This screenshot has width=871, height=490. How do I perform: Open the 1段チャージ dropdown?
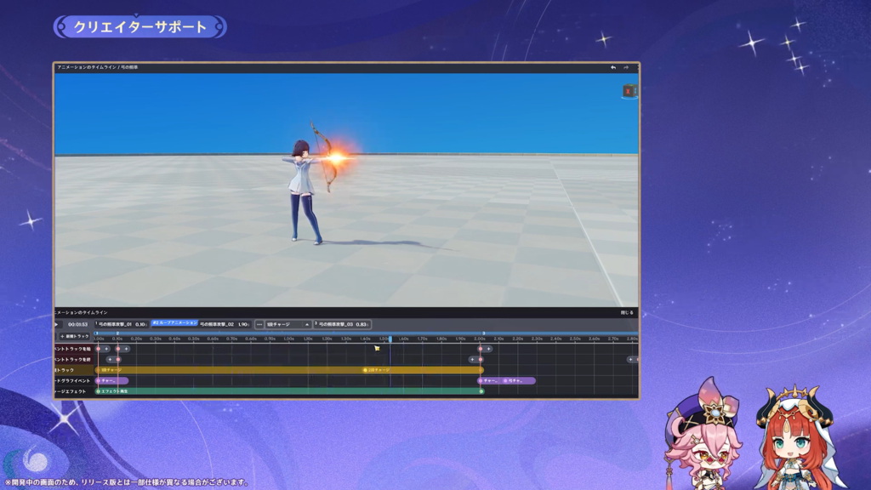[288, 324]
